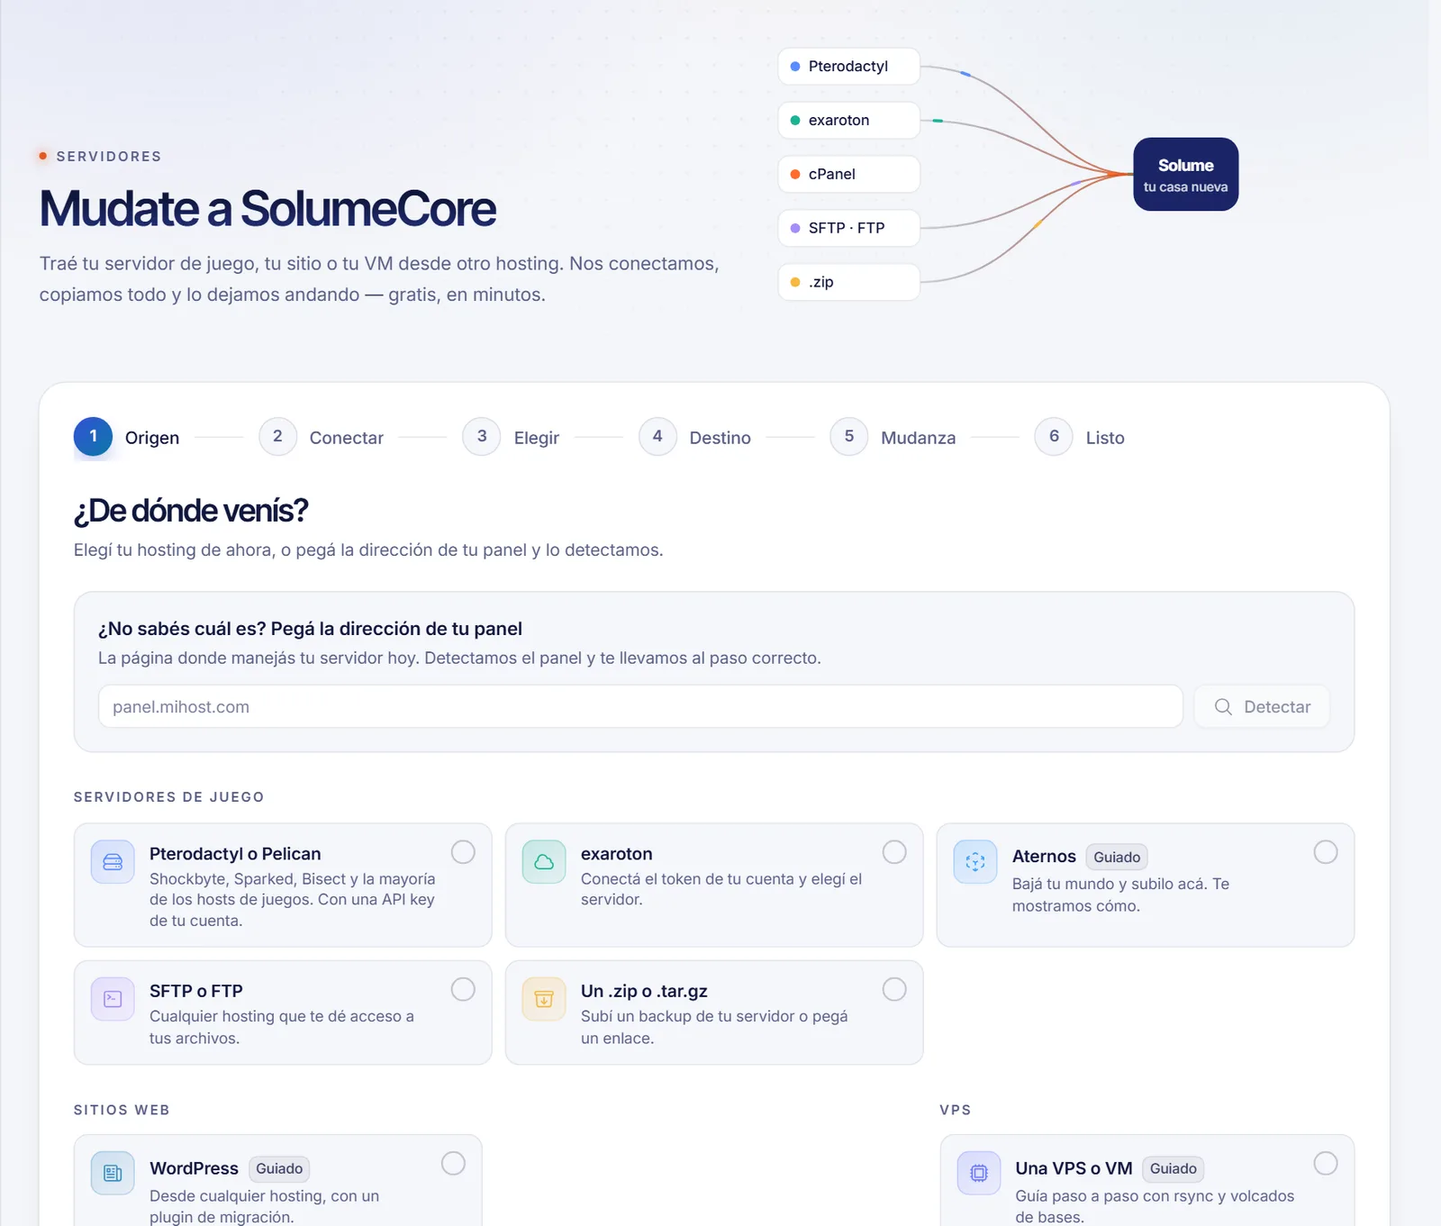Viewport: 1441px width, 1226px height.
Task: Select the WordPress radio button
Action: pos(453,1163)
